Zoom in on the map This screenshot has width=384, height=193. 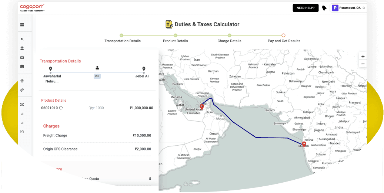coord(363,56)
